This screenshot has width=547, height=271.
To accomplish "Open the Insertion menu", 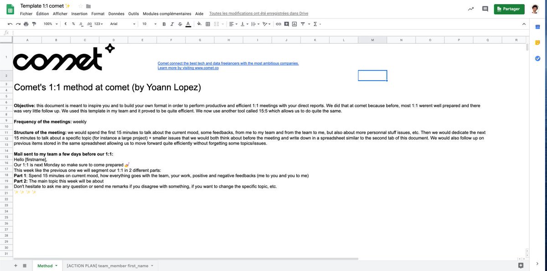I will [79, 14].
